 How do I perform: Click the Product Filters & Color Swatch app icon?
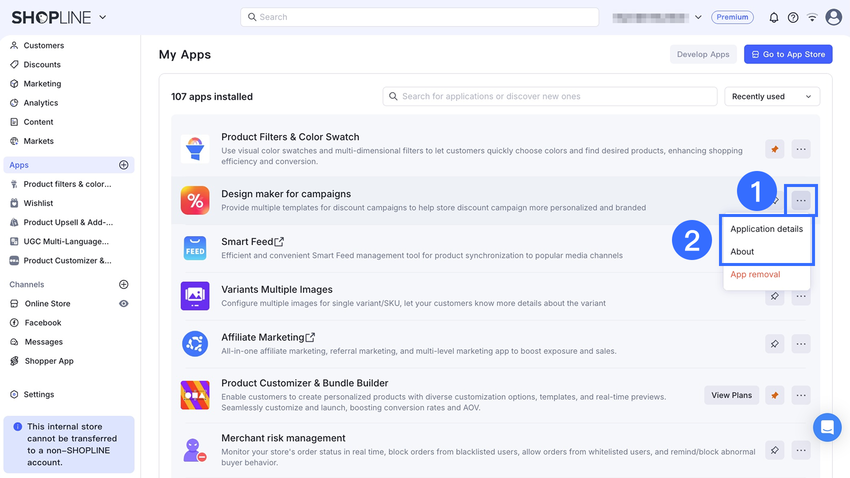(x=195, y=149)
